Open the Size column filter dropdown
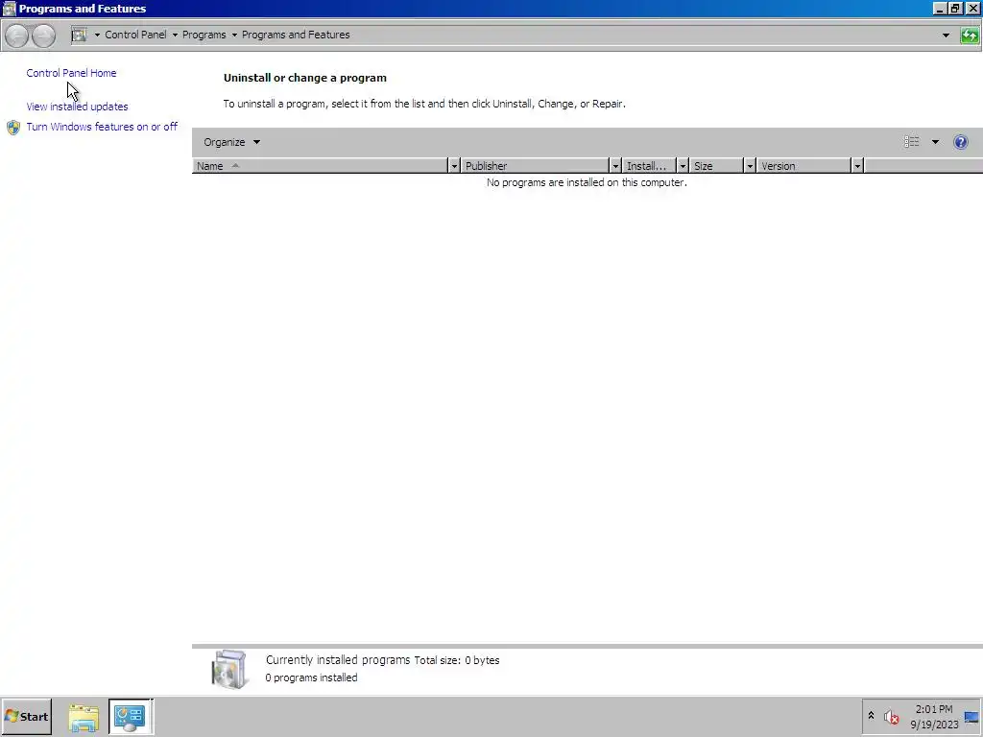The width and height of the screenshot is (983, 737). point(749,166)
